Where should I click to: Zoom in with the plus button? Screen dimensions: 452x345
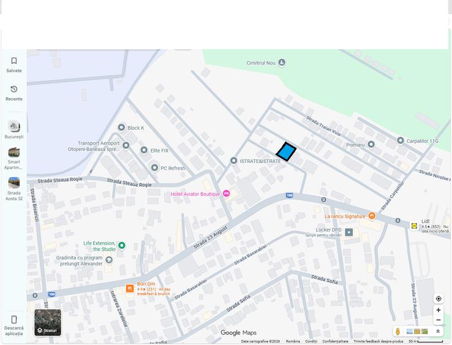[x=439, y=310]
